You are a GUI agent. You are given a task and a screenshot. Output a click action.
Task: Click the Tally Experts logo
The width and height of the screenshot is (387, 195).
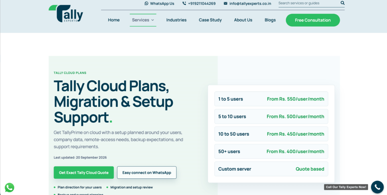[x=66, y=14]
